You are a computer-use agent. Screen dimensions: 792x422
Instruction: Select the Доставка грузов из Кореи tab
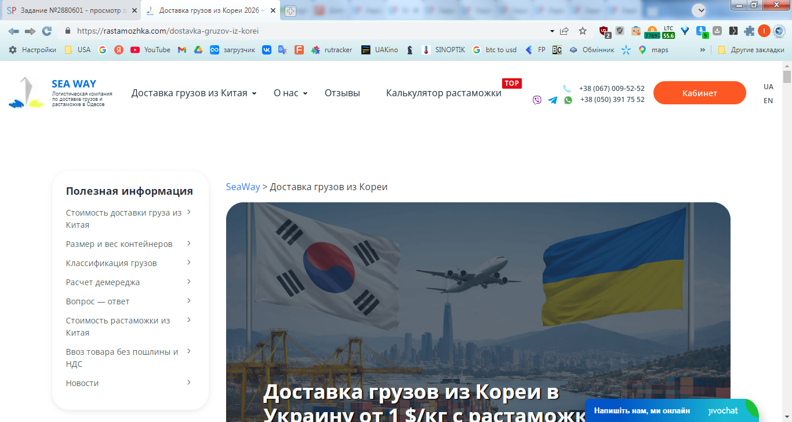coord(211,10)
